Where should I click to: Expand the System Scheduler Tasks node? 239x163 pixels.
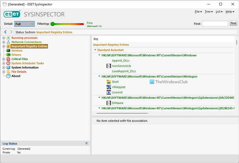pyautogui.click(x=4, y=63)
